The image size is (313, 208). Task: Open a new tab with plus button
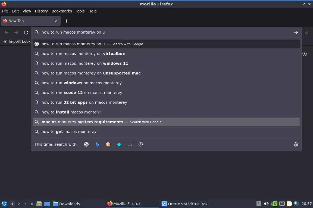tap(67, 21)
